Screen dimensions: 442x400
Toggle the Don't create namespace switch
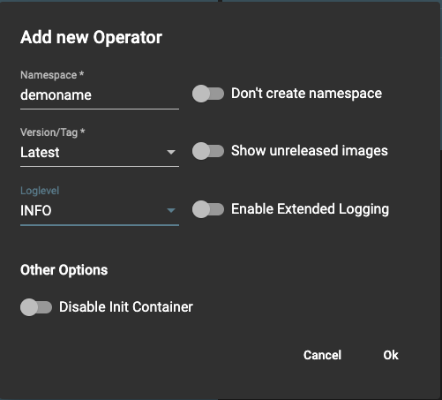coord(208,94)
